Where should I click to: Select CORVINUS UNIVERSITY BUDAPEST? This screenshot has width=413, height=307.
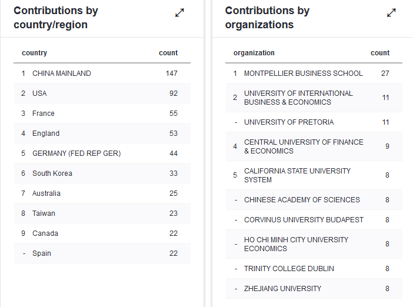304,220
